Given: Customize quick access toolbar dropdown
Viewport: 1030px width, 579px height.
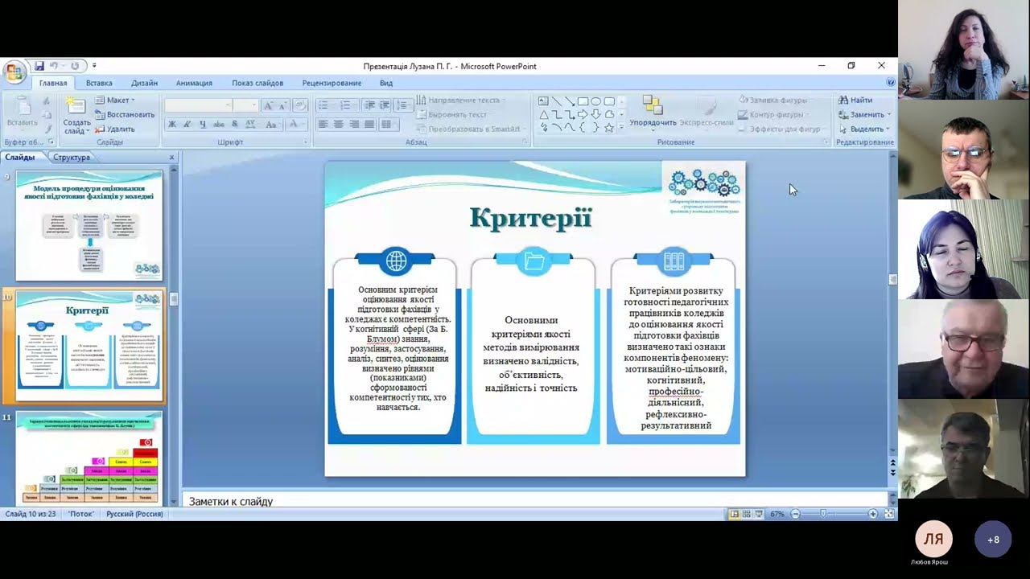Looking at the screenshot, I should 94,66.
